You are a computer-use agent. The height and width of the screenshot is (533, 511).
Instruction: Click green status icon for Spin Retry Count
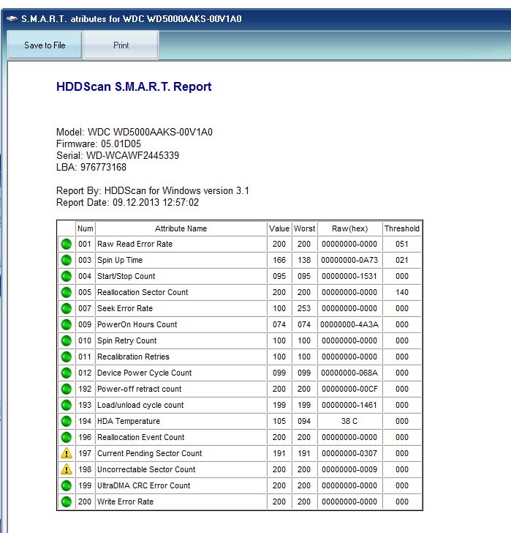coord(67,340)
